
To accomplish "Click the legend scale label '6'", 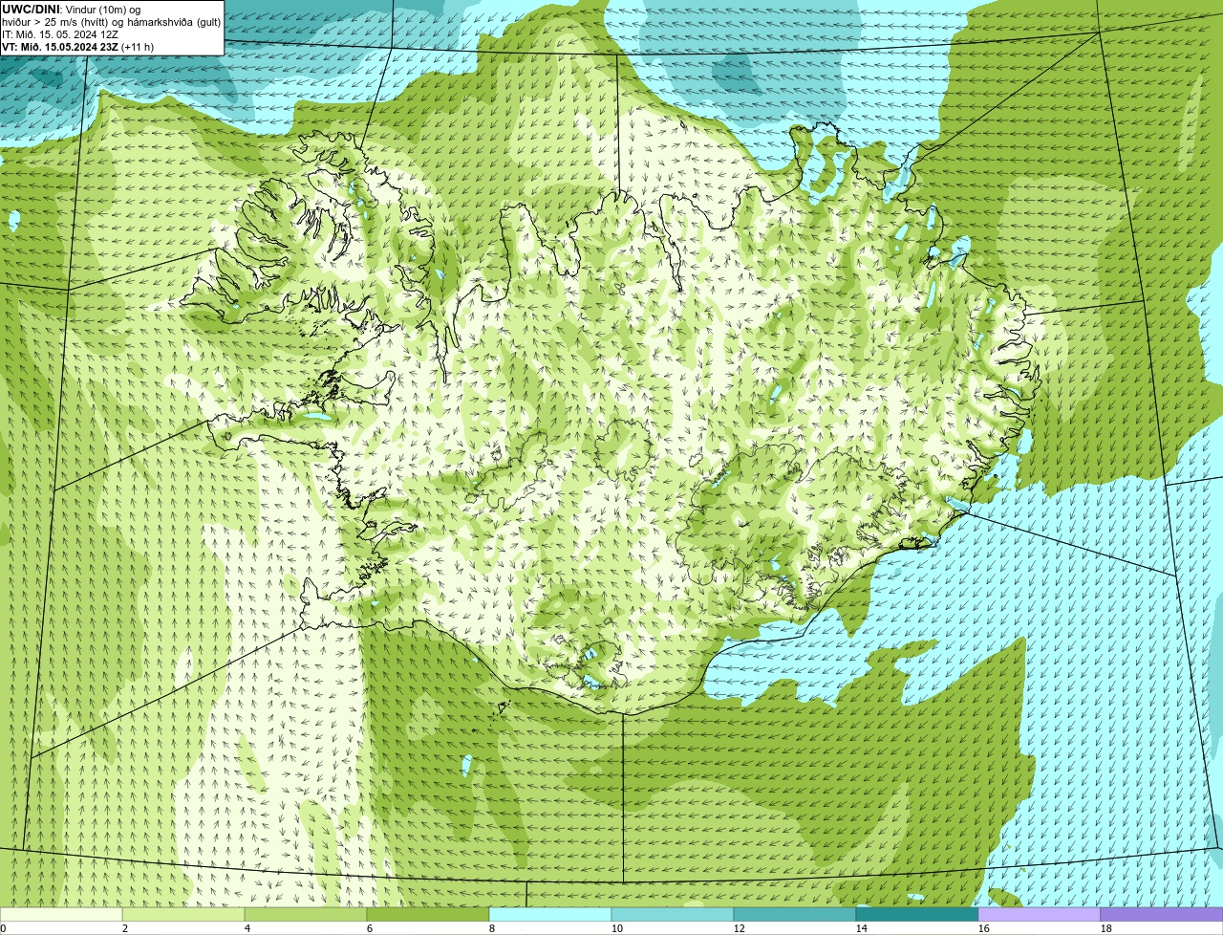I will [x=370, y=928].
